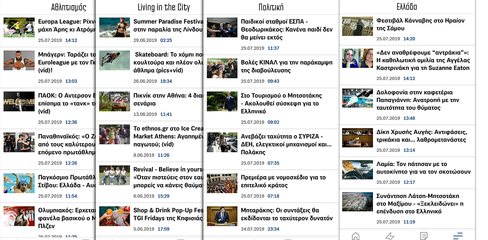The image size is (488, 240).
Task: Open Συνάντηση Λάτση-Μητσοτάκη στο Μαξίμου article
Action: click(x=419, y=203)
